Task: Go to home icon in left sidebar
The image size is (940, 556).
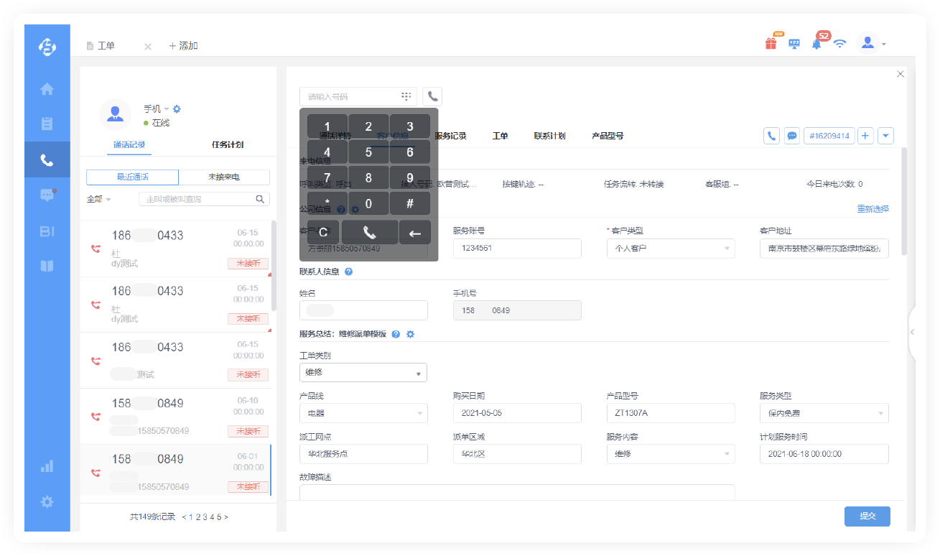Action: click(x=47, y=89)
